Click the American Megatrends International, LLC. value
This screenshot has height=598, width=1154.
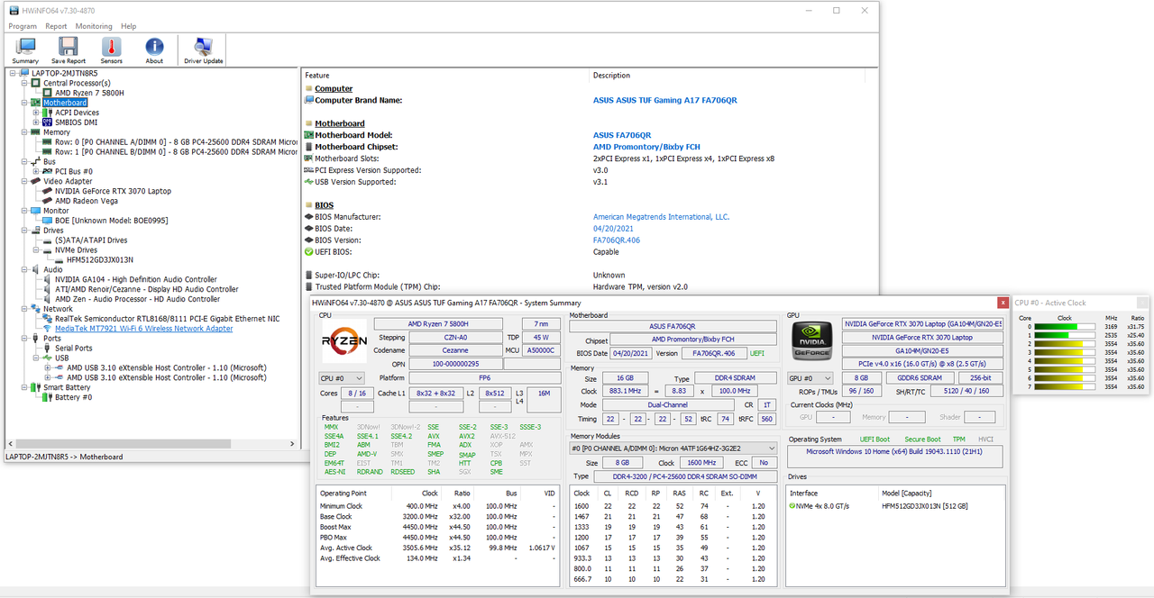[x=661, y=217]
